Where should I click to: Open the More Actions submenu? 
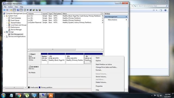click(116, 20)
